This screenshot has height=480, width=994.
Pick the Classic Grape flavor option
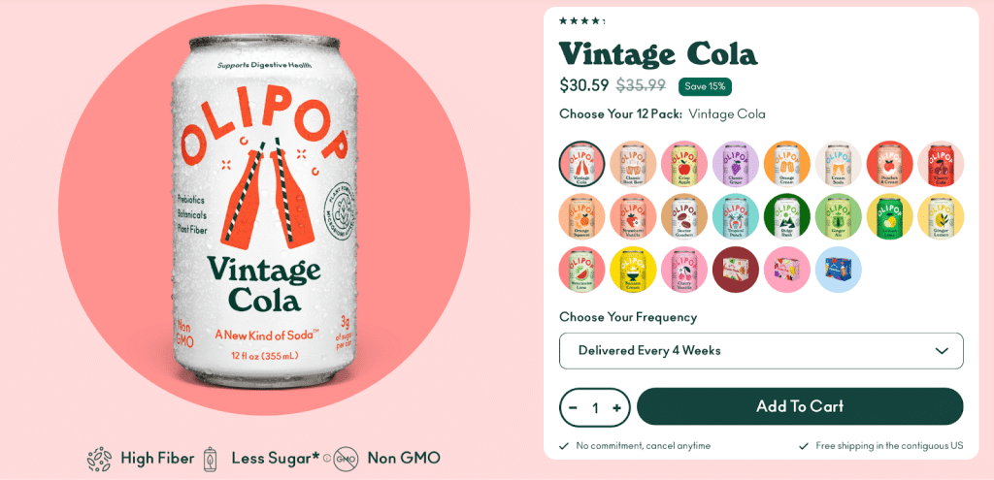pyautogui.click(x=736, y=164)
